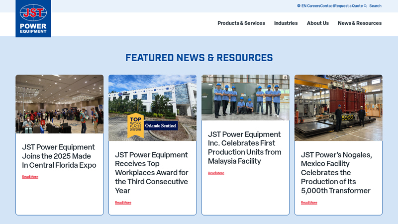This screenshot has height=224, width=398.
Task: Open 'First Production Units from Malaysia Facility' headline
Action: coord(245,147)
